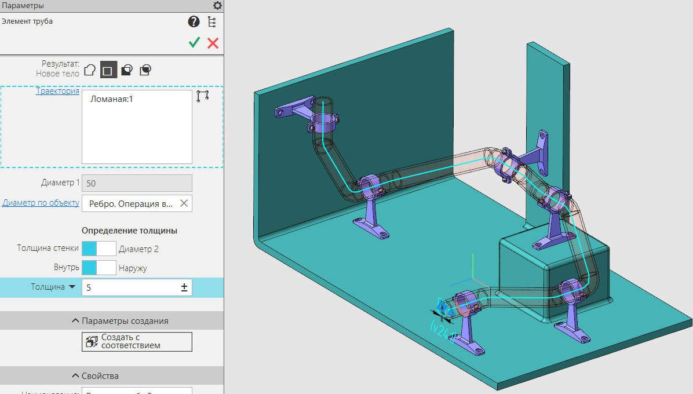Image resolution: width=693 pixels, height=394 pixels.
Task: Select automatic result mode icon
Action: tap(90, 70)
